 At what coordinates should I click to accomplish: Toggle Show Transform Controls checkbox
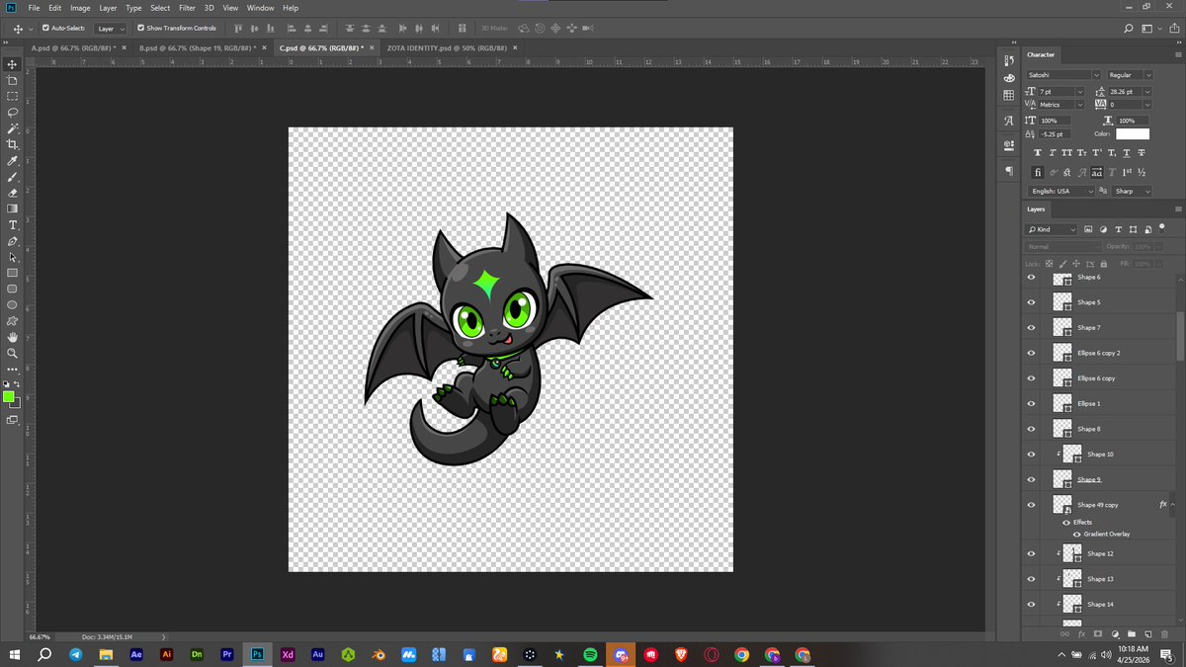click(x=140, y=28)
